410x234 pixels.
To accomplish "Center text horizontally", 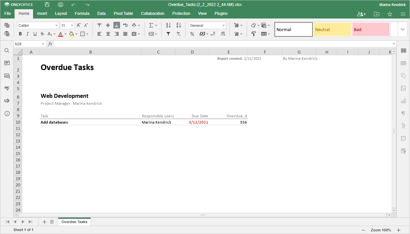I will 108,34.
